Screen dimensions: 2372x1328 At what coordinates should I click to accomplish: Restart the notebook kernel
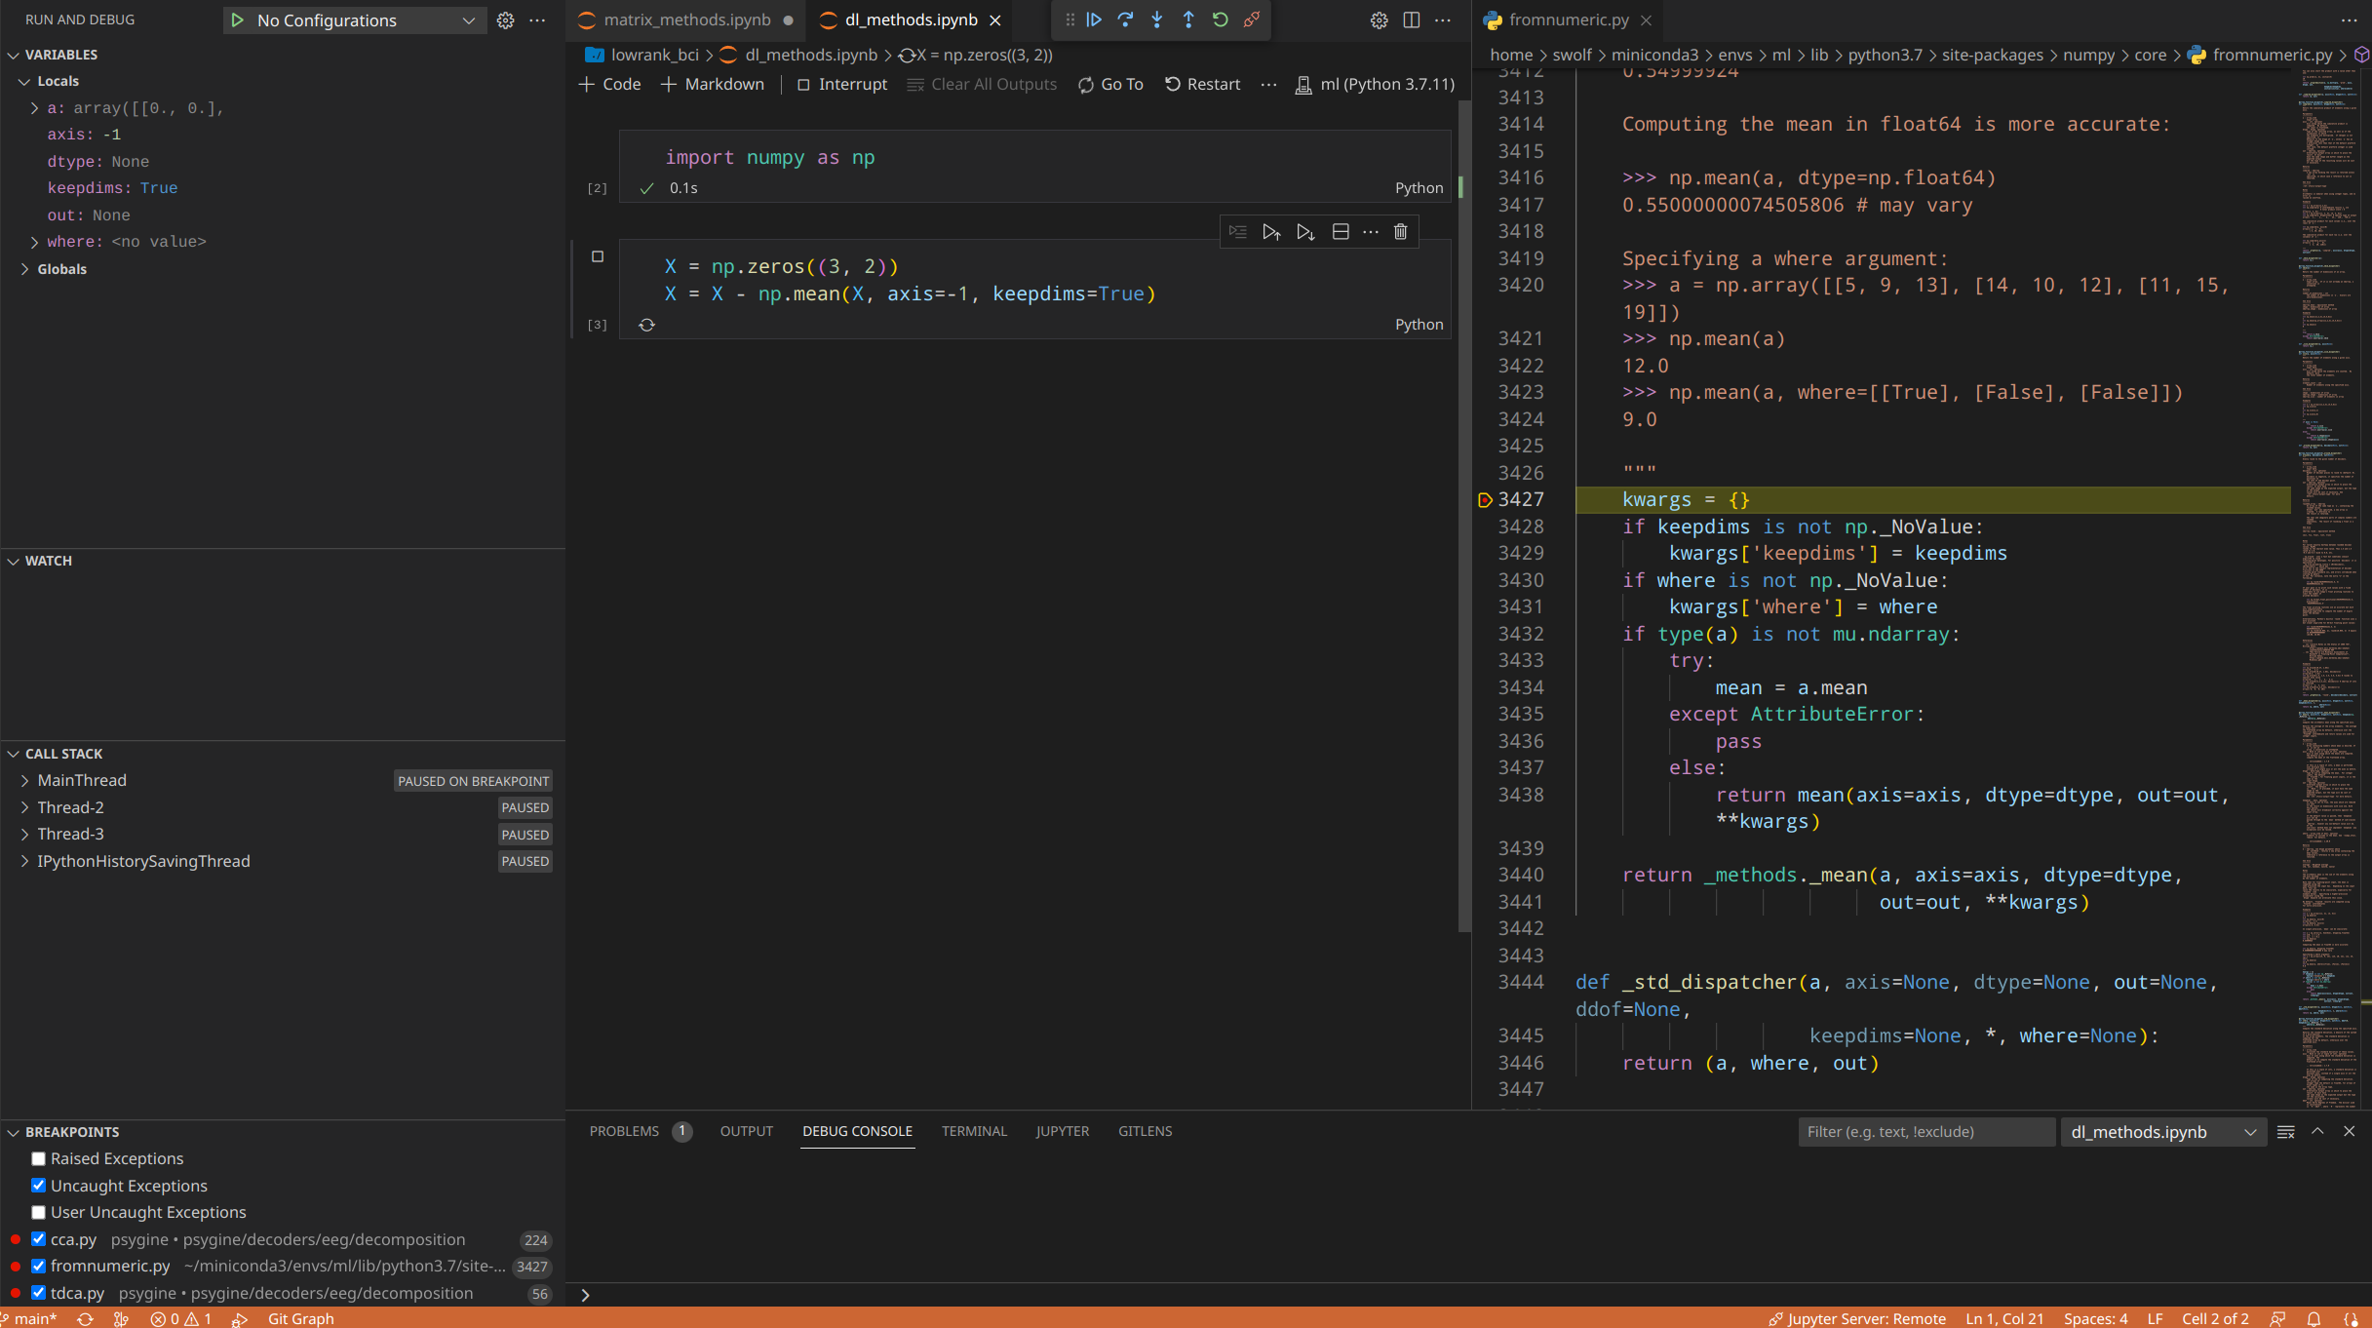click(1203, 84)
